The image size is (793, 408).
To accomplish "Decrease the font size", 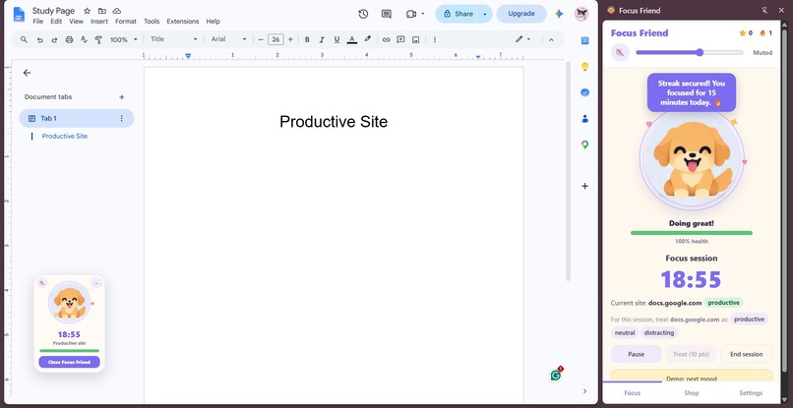I will pos(261,39).
